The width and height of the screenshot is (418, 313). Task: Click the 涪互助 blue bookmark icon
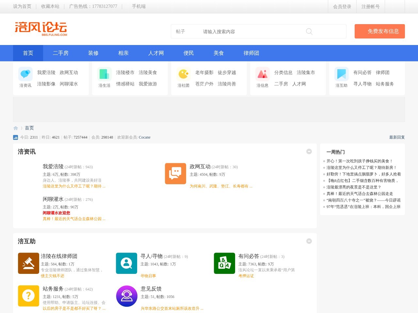coord(342,74)
